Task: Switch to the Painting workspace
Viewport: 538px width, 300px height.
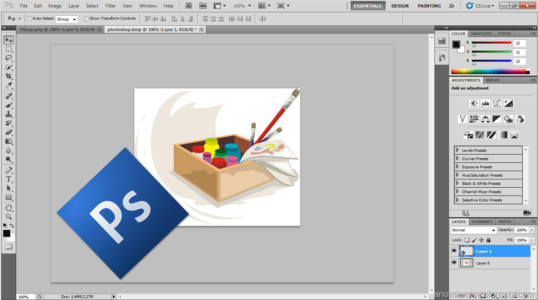Action: 429,6
